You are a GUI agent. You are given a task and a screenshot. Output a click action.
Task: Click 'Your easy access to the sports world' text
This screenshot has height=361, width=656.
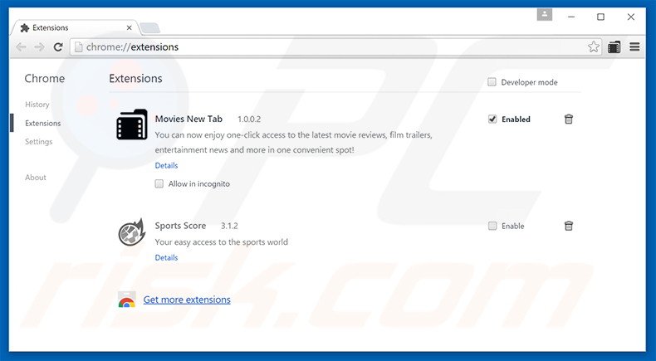[x=222, y=242]
